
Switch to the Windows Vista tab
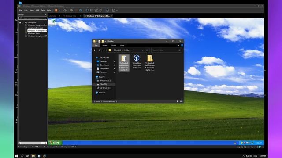pyautogui.click(x=70, y=16)
